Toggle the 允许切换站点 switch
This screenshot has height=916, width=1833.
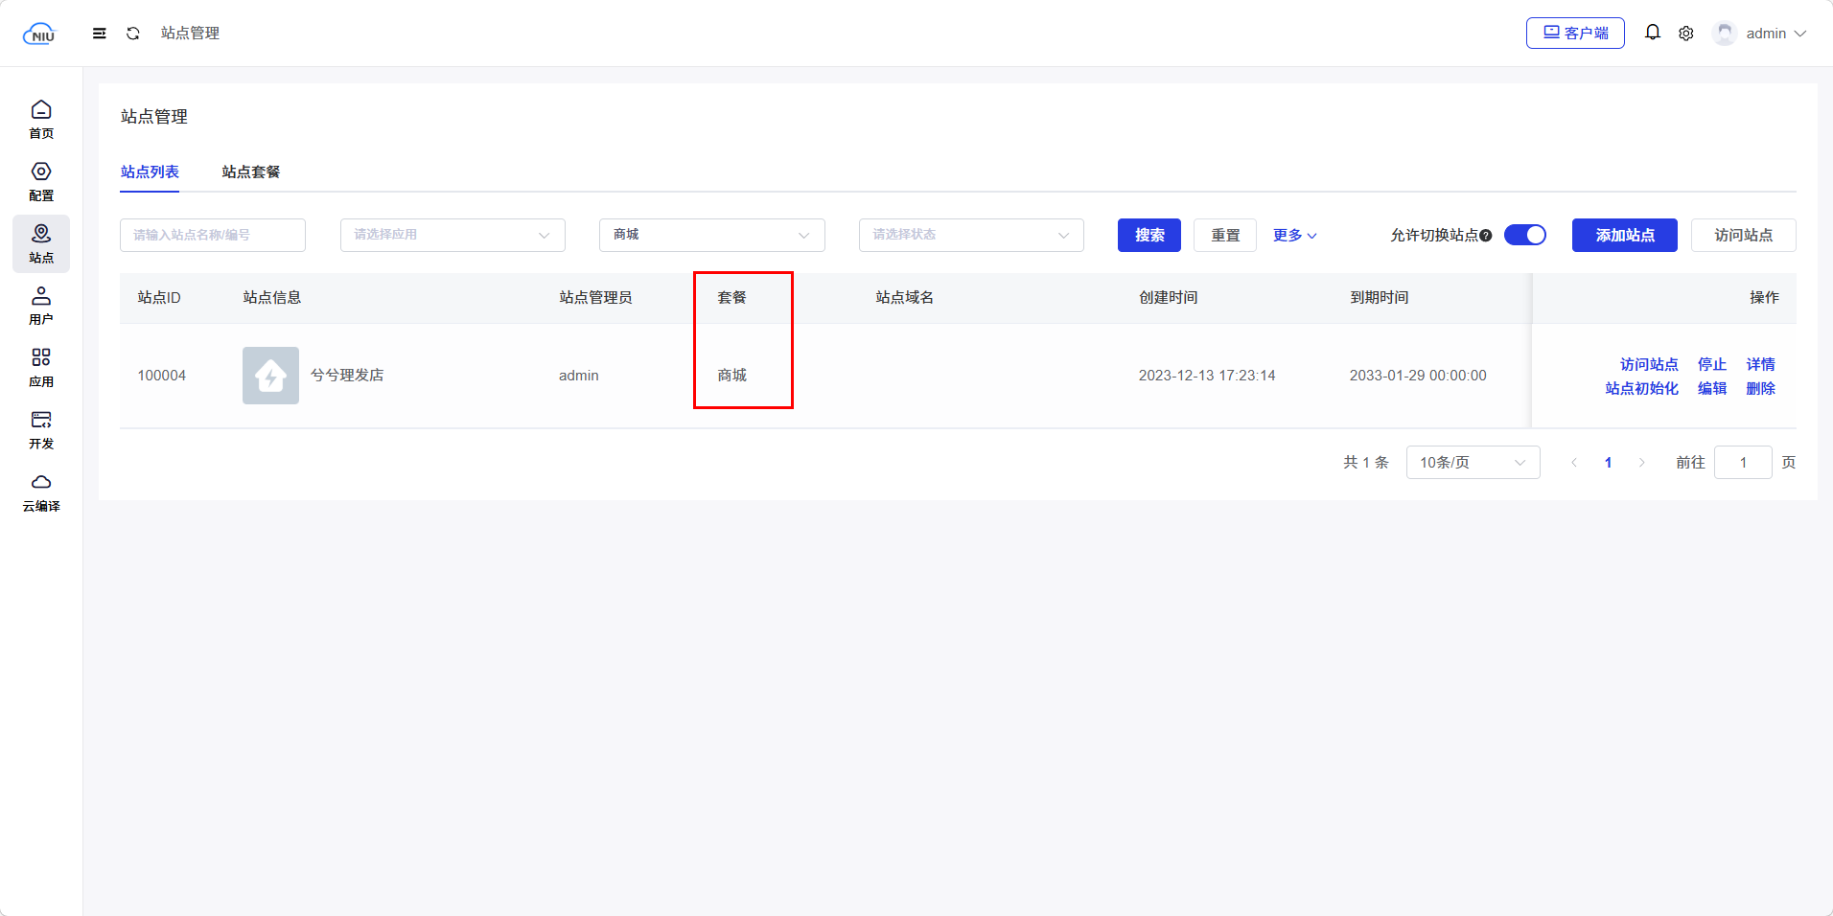(1524, 235)
